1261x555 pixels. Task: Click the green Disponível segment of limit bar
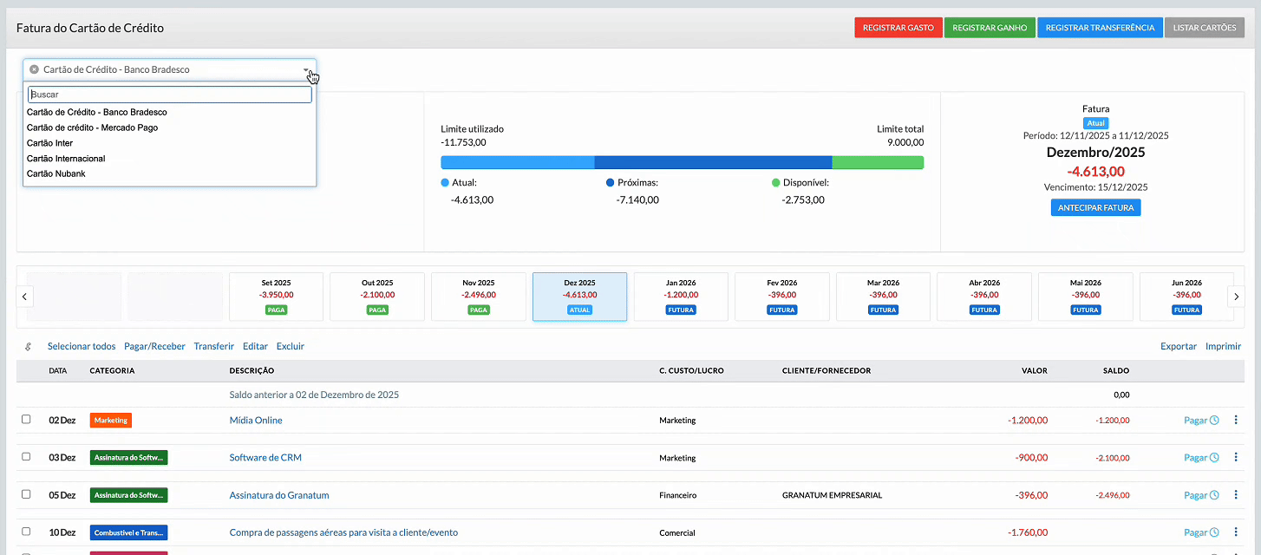coord(878,162)
